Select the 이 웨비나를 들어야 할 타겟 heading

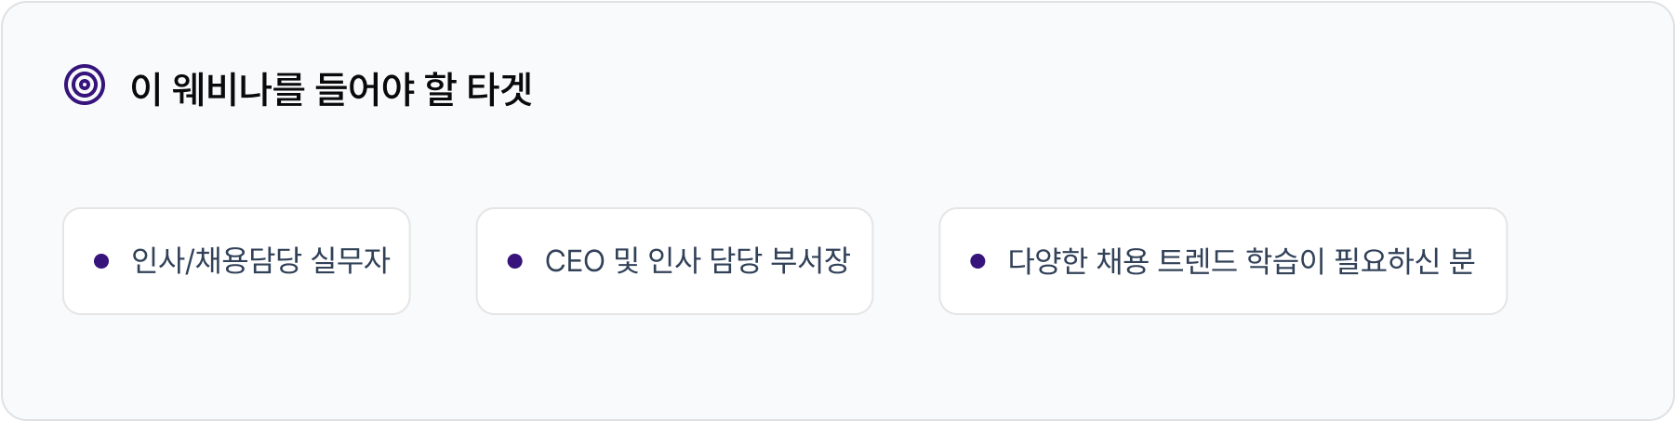(x=330, y=89)
